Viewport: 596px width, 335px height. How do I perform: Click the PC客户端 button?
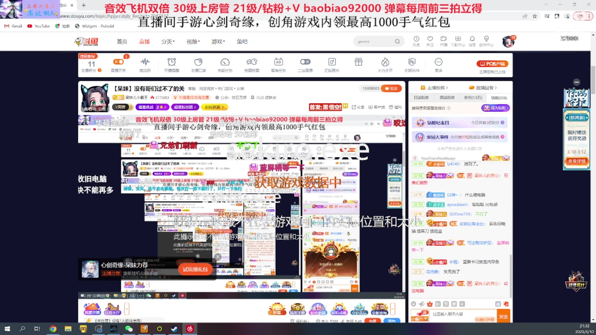point(492,64)
